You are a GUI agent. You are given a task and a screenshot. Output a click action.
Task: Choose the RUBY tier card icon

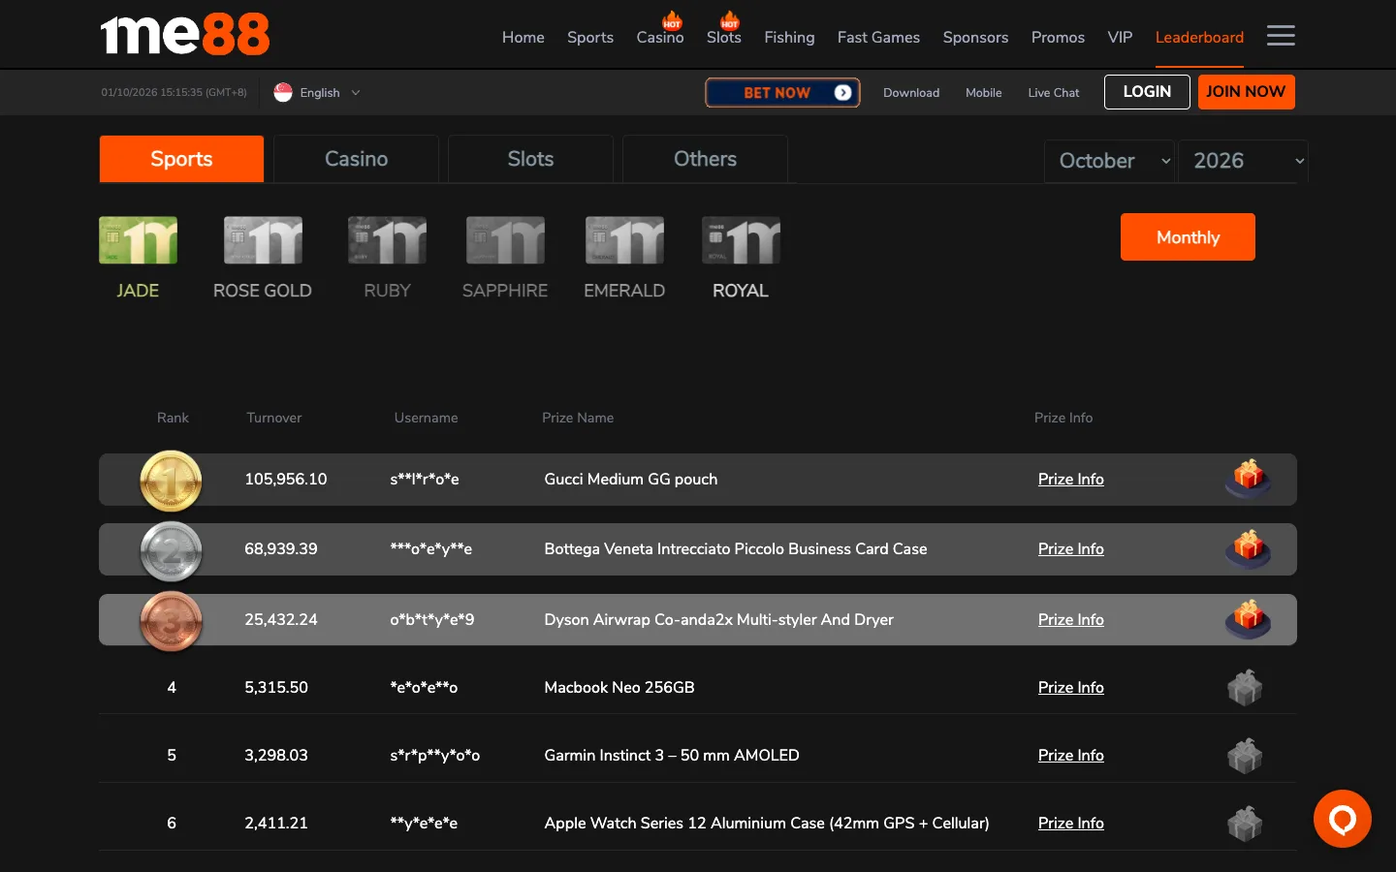tap(387, 240)
